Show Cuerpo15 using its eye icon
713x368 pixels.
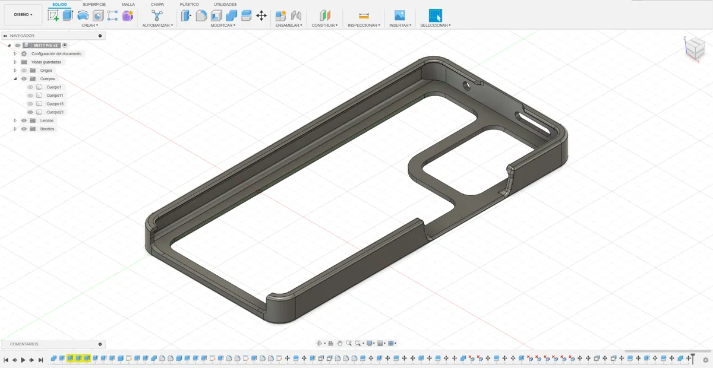tap(30, 103)
